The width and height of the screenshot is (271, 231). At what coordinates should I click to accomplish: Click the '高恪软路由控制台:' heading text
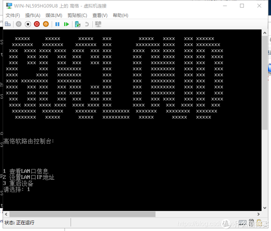coord(29,141)
